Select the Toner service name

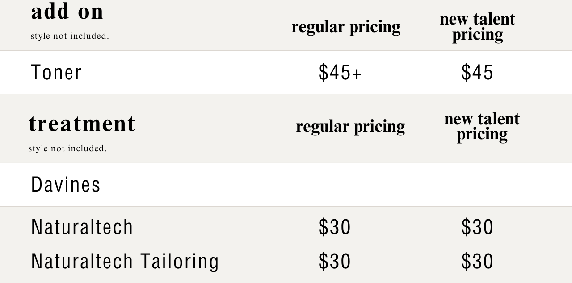tap(56, 72)
